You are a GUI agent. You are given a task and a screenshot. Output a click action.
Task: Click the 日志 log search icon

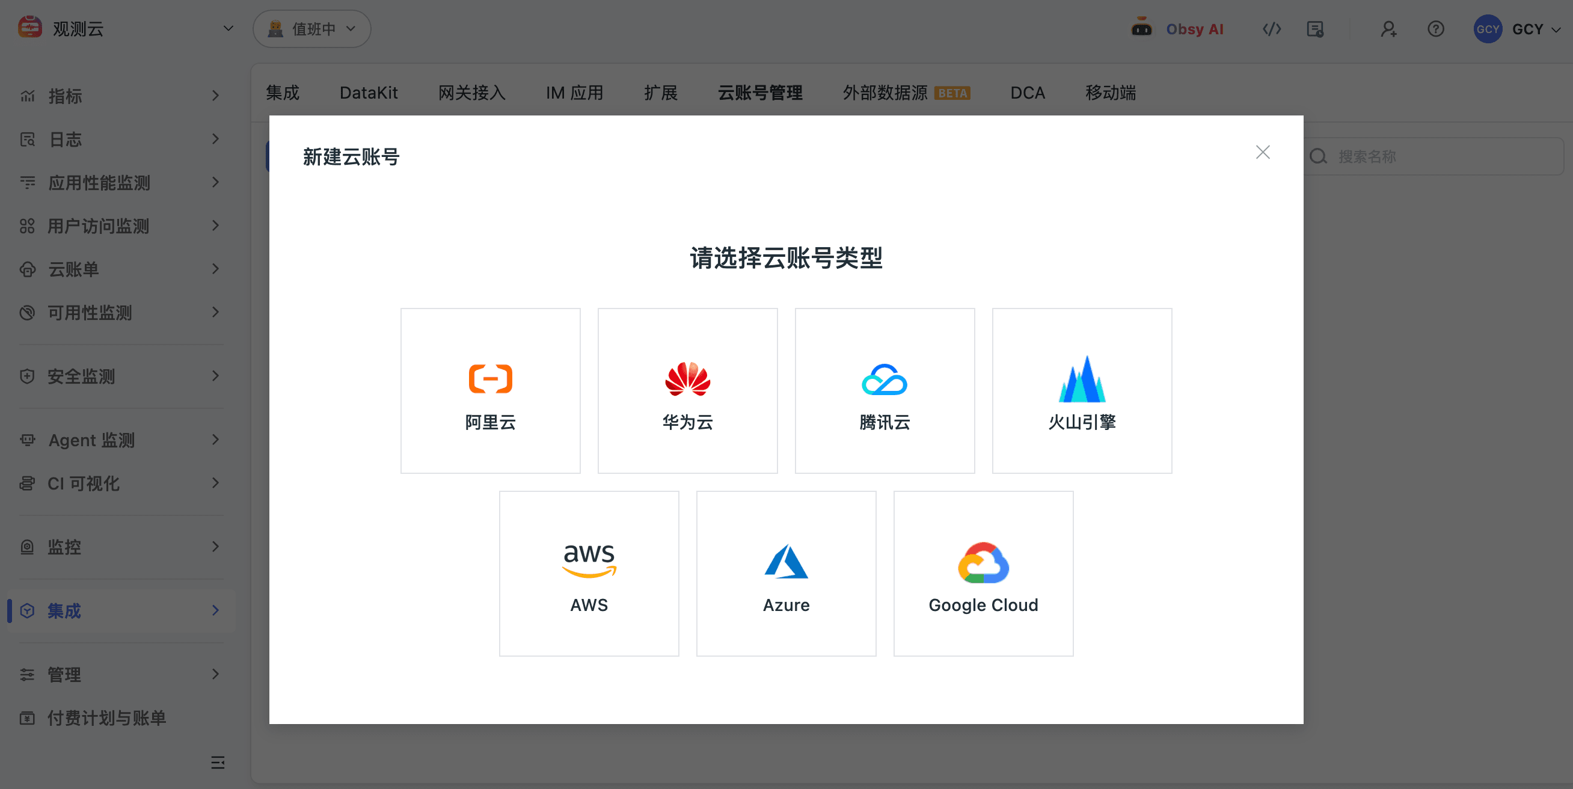[28, 140]
